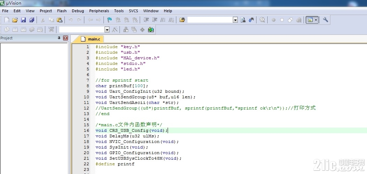Click the Find icon beside the search box

click(243, 20)
